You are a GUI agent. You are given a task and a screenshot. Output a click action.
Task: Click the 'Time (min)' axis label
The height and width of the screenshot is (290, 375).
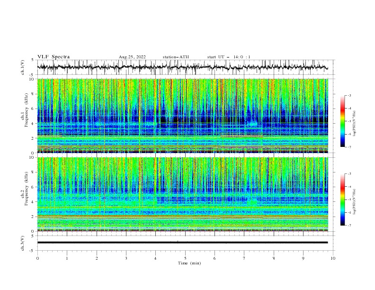(x=189, y=263)
